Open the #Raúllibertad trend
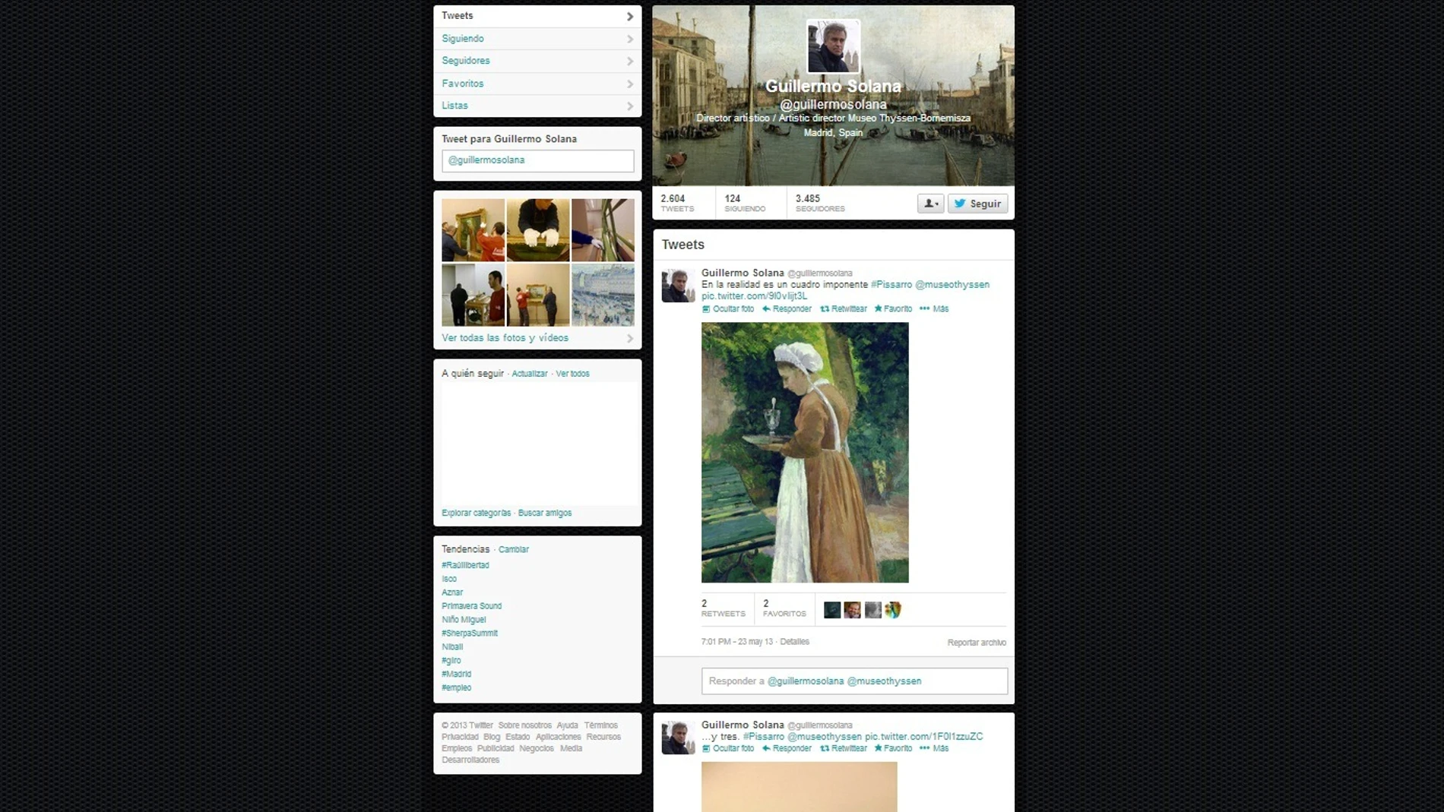1444x812 pixels. click(x=465, y=565)
